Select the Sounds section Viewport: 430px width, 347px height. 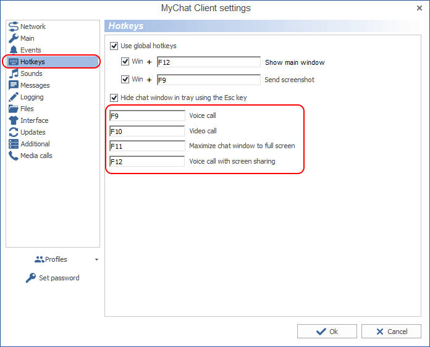coord(32,73)
